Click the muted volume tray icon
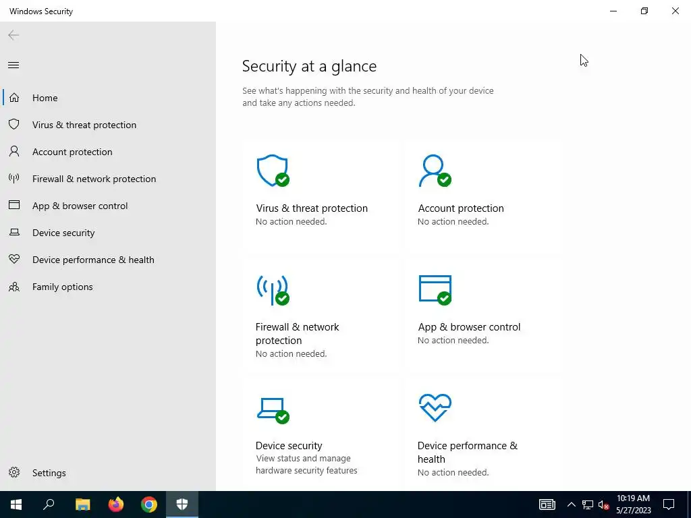This screenshot has height=518, width=691. (x=604, y=505)
